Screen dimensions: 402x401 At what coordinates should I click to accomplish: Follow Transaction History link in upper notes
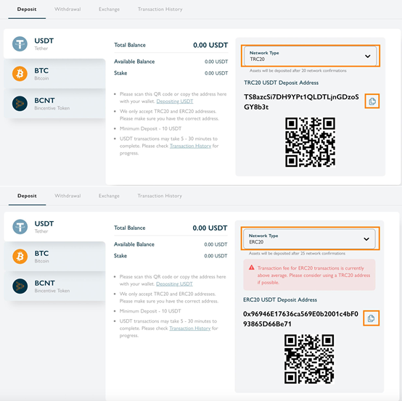(191, 146)
